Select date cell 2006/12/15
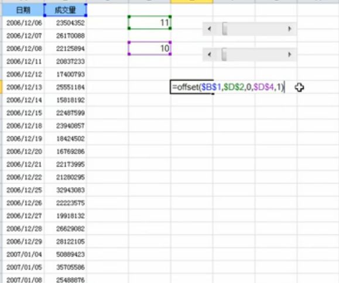Viewport: 339px width, 283px height. point(23,113)
